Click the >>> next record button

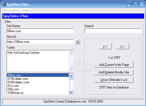(122, 46)
